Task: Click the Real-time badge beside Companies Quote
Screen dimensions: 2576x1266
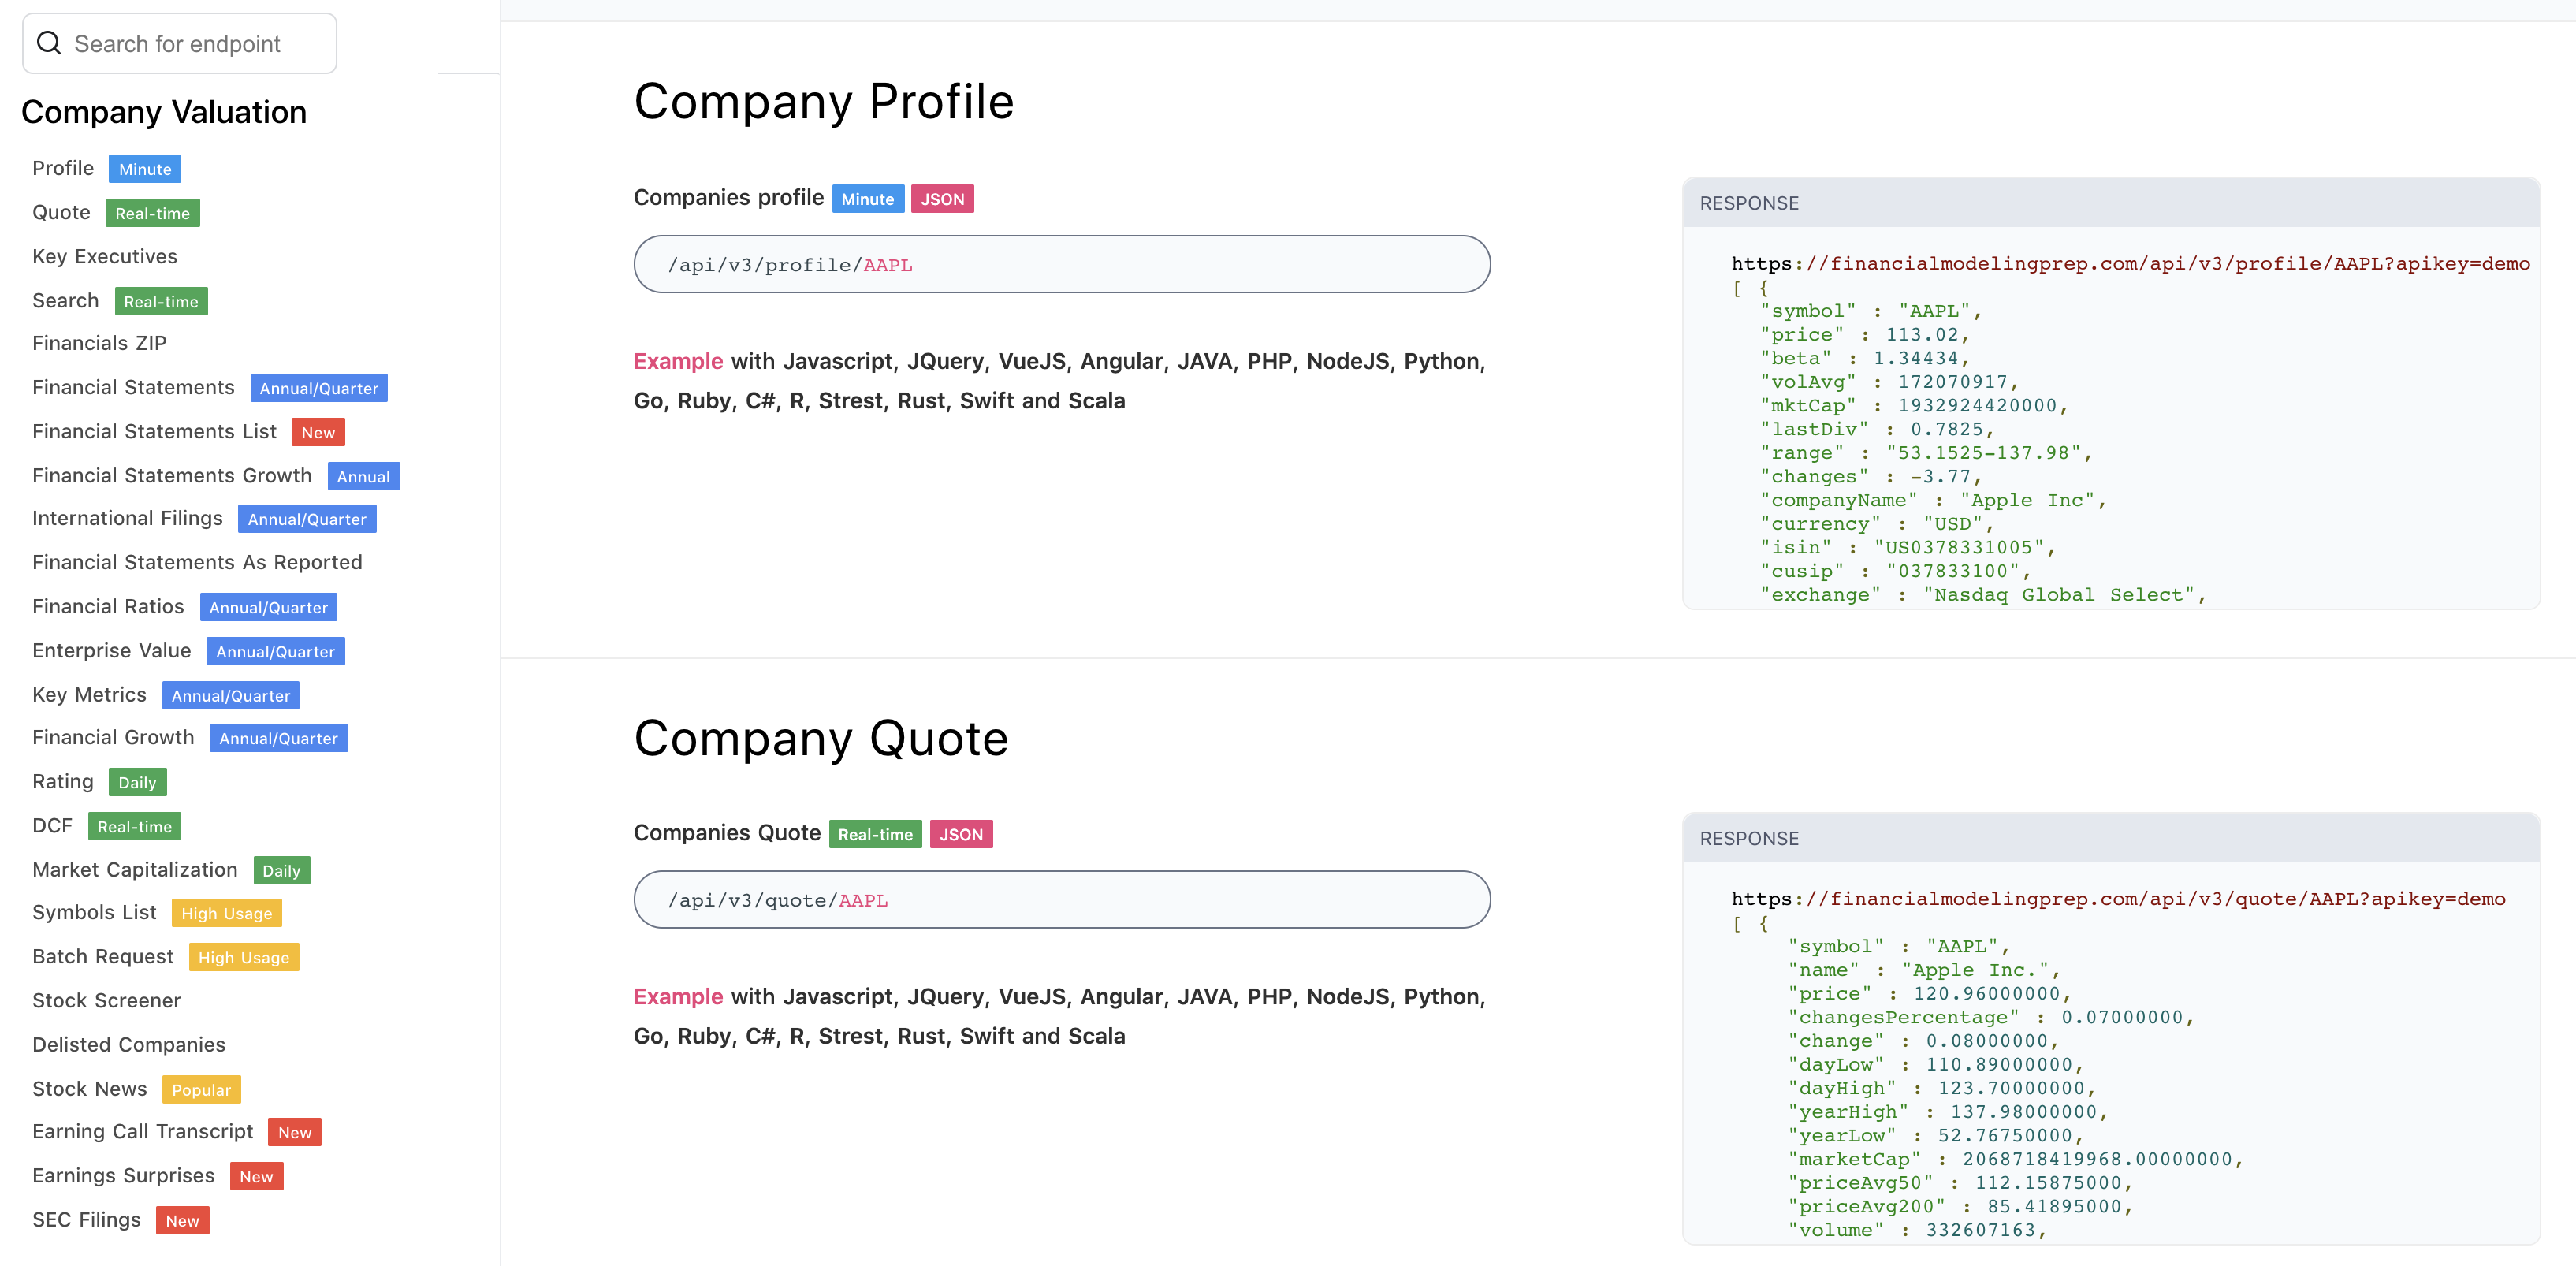Action: [874, 834]
